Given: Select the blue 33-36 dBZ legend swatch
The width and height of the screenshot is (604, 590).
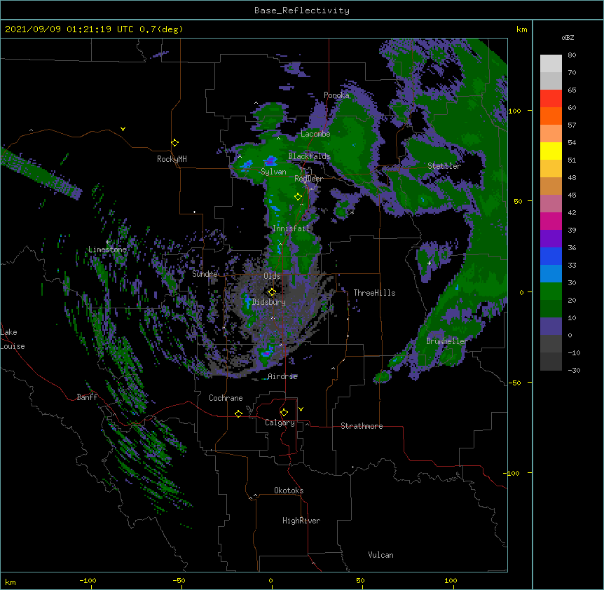Looking at the screenshot, I should [x=551, y=256].
